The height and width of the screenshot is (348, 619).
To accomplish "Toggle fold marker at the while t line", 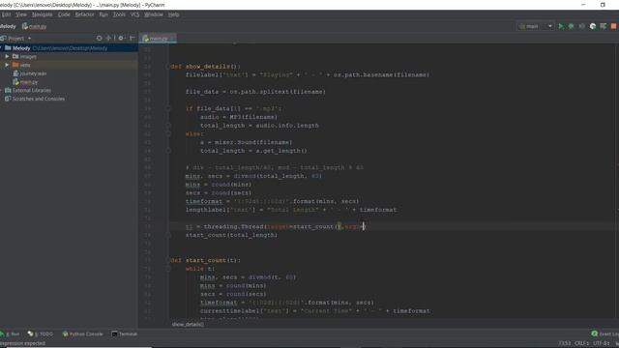I will coord(168,269).
